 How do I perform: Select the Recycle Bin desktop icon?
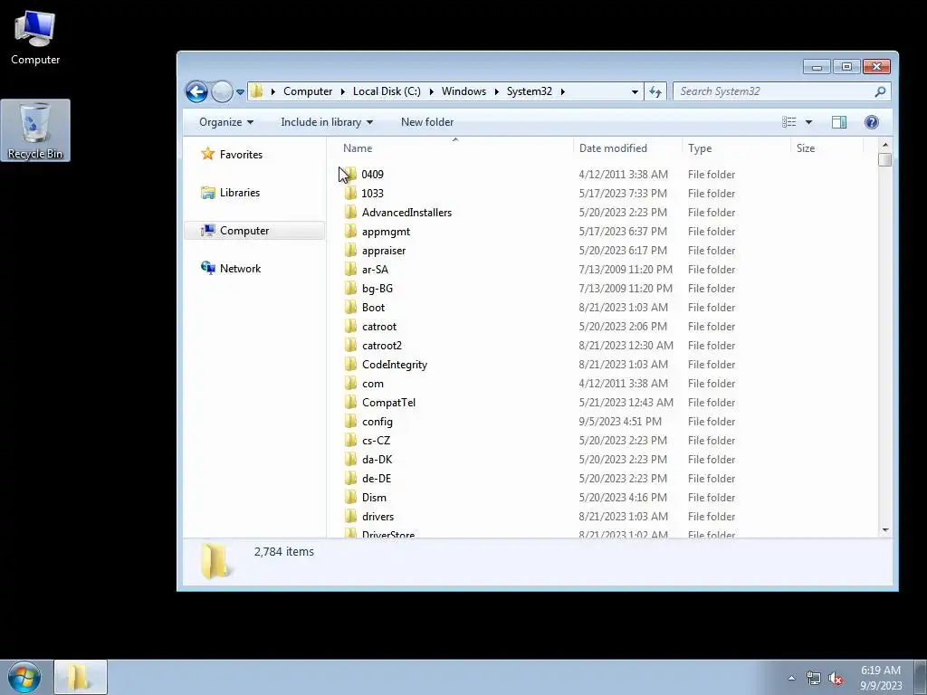pos(35,130)
